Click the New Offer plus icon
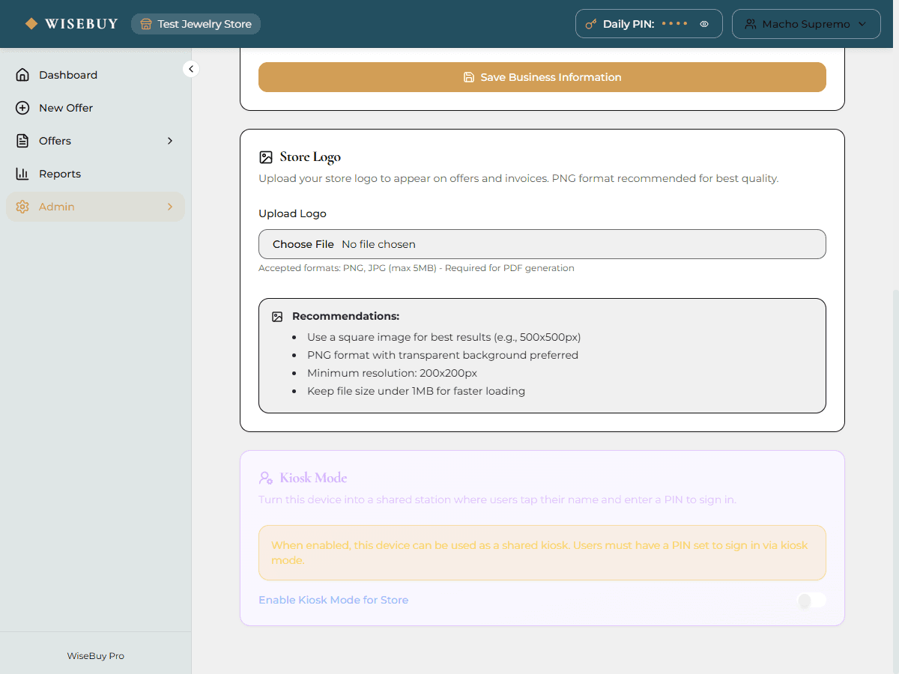 pos(22,107)
